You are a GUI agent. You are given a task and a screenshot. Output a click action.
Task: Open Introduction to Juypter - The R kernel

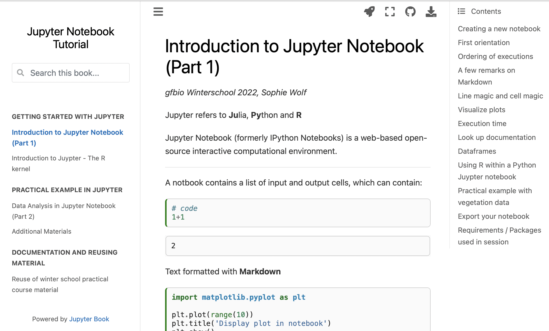(x=58, y=163)
